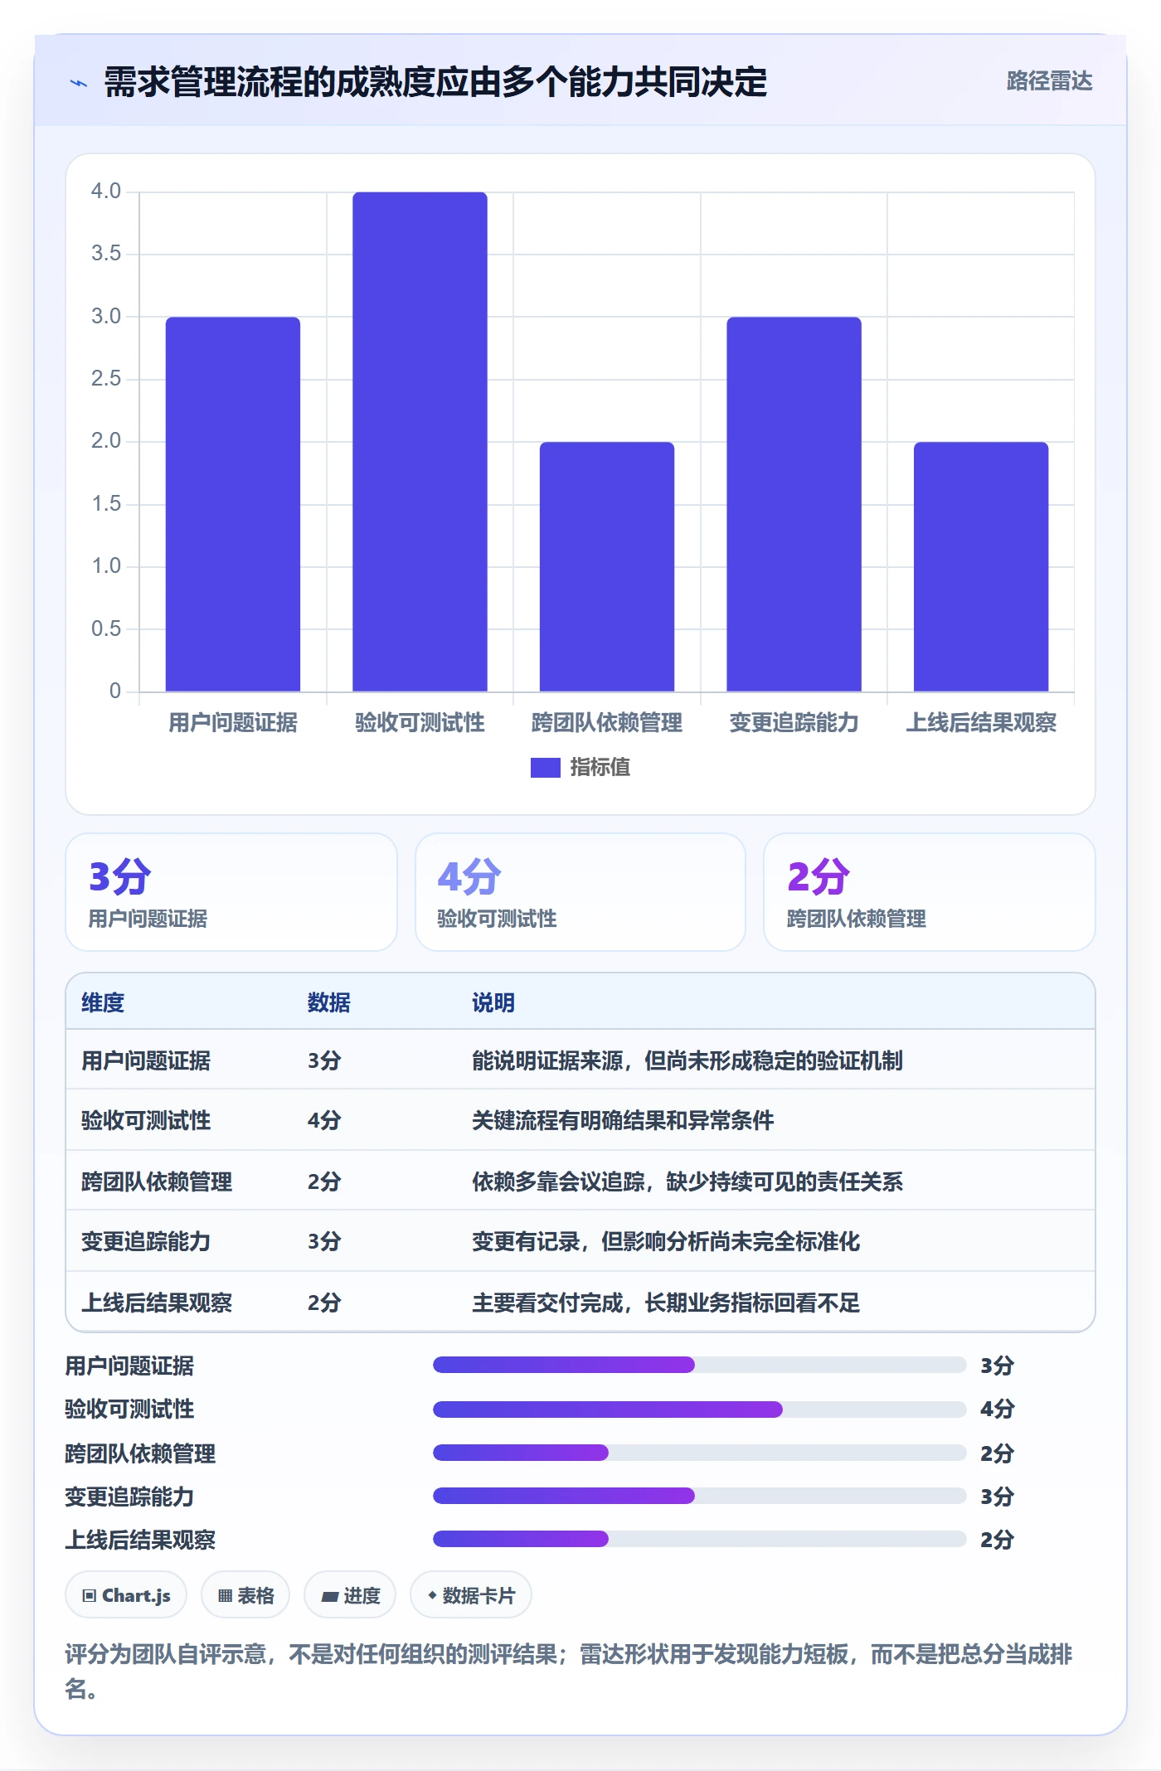The width and height of the screenshot is (1161, 1771).
Task: Click the 2.5 y-axis tick value
Action: point(106,379)
